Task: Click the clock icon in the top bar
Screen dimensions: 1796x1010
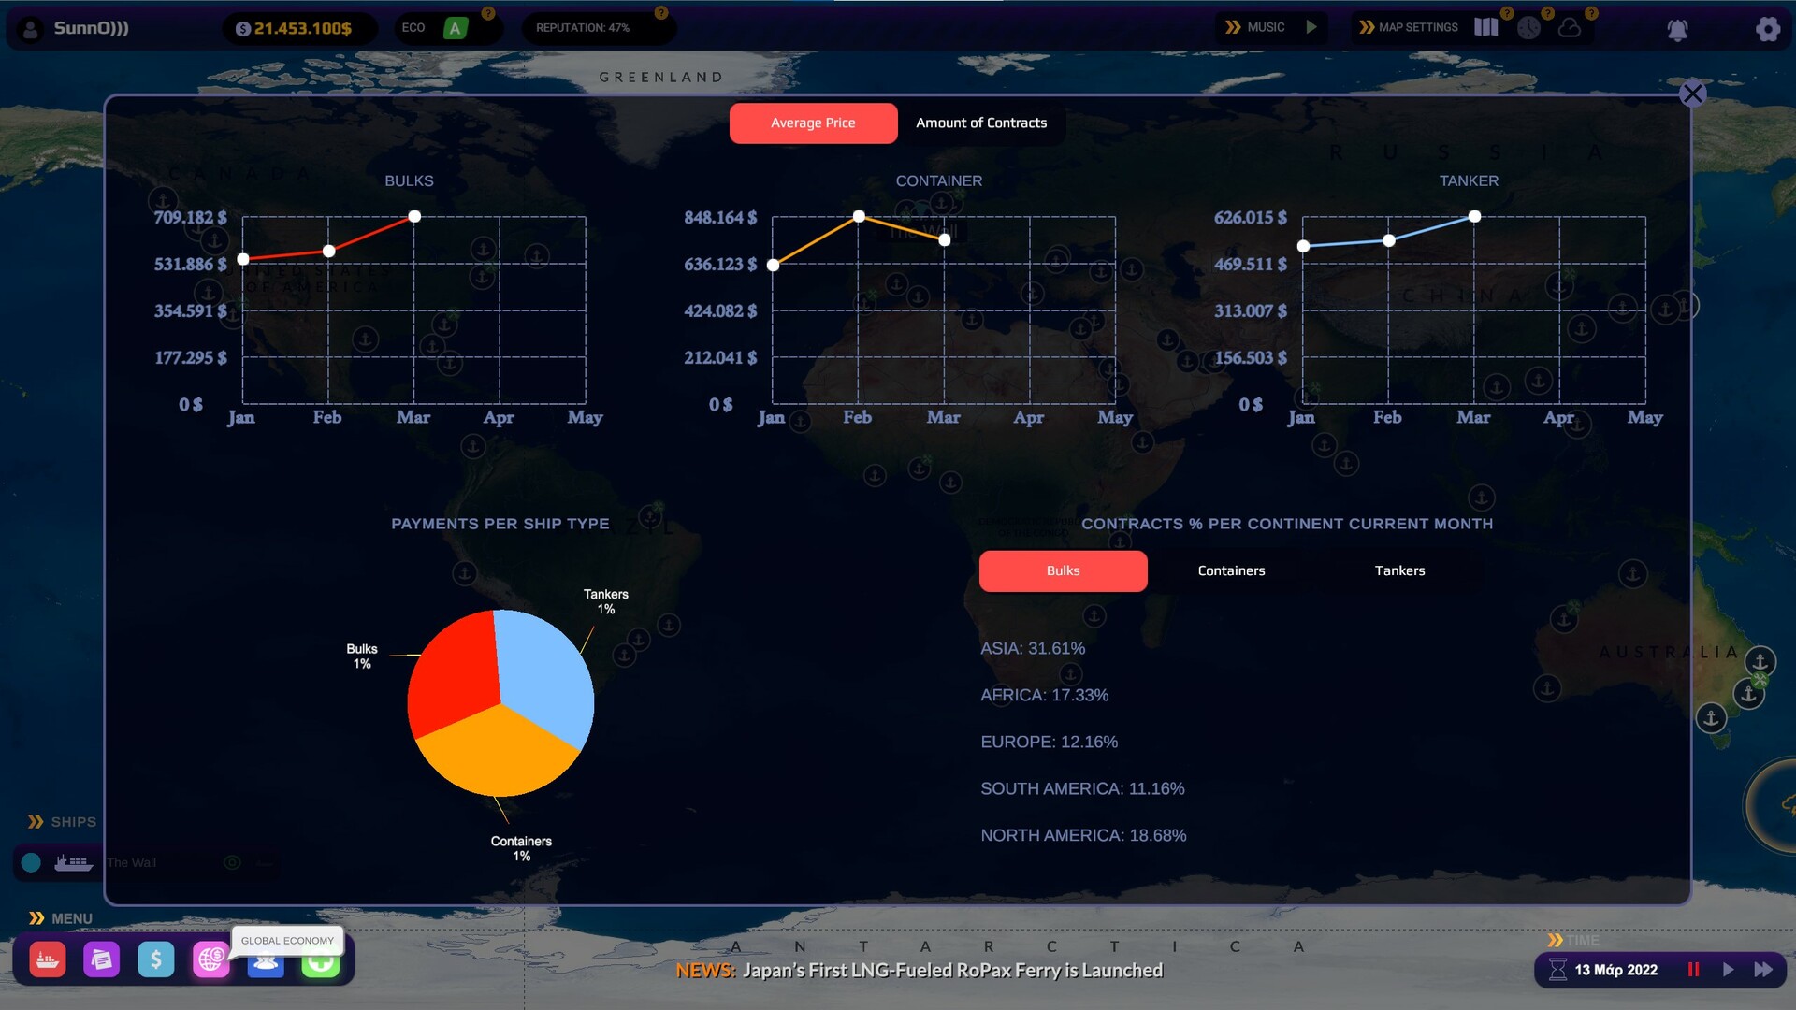Action: tap(1530, 29)
